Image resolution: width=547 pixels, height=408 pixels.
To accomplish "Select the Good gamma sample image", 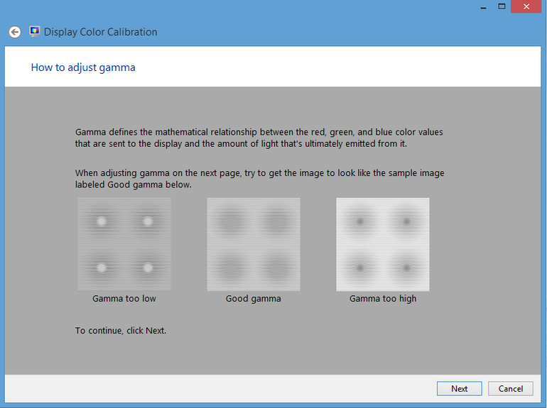I will [254, 244].
